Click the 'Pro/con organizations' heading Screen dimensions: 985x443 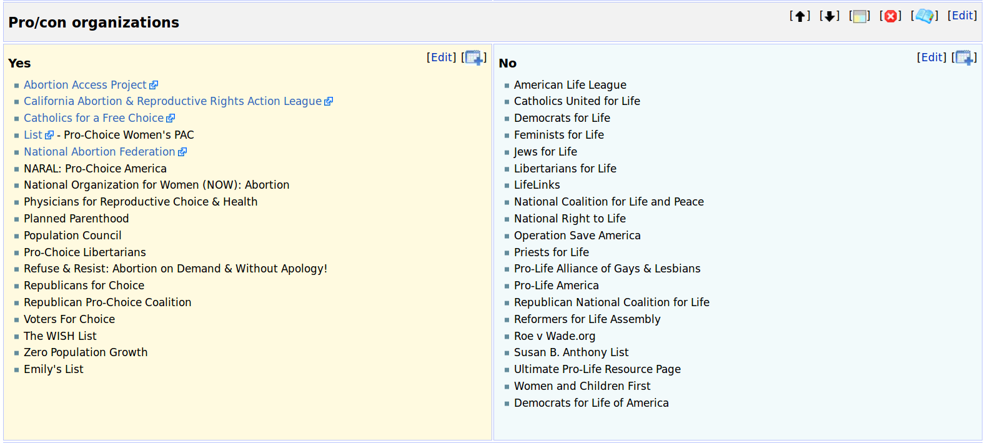point(94,22)
